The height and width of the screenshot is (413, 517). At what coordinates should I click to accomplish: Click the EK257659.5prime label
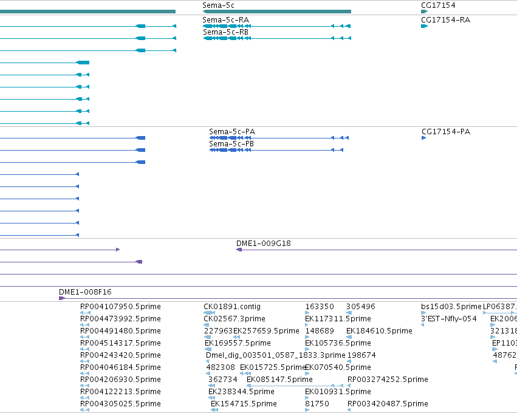click(x=267, y=330)
